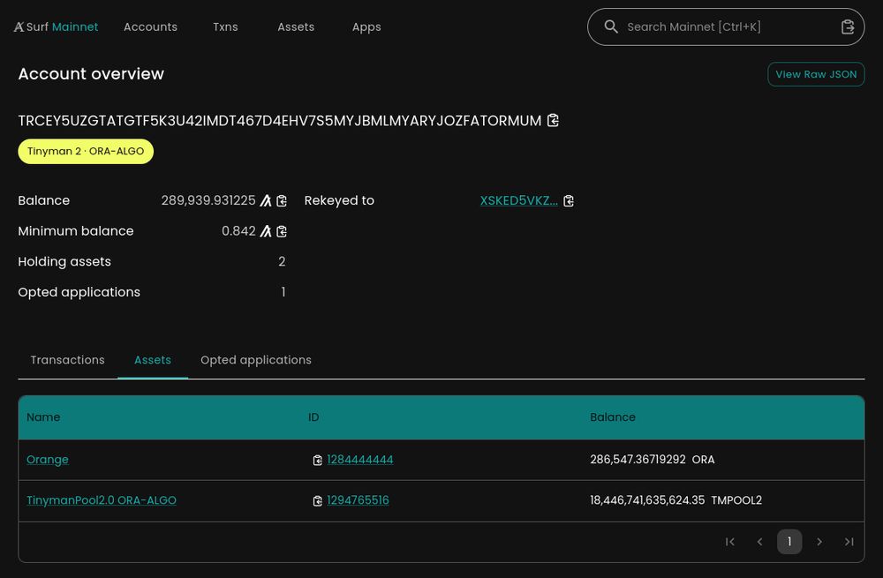Copy the Balance value 289,939.931225
The image size is (883, 578).
(282, 200)
